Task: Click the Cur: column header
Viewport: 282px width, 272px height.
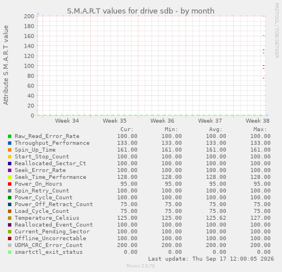Action: click(127, 129)
